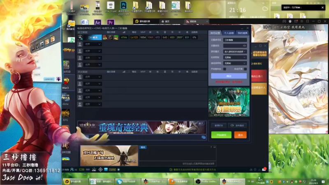Open the winged angel ad thumbnail at bottom left

(x=109, y=156)
